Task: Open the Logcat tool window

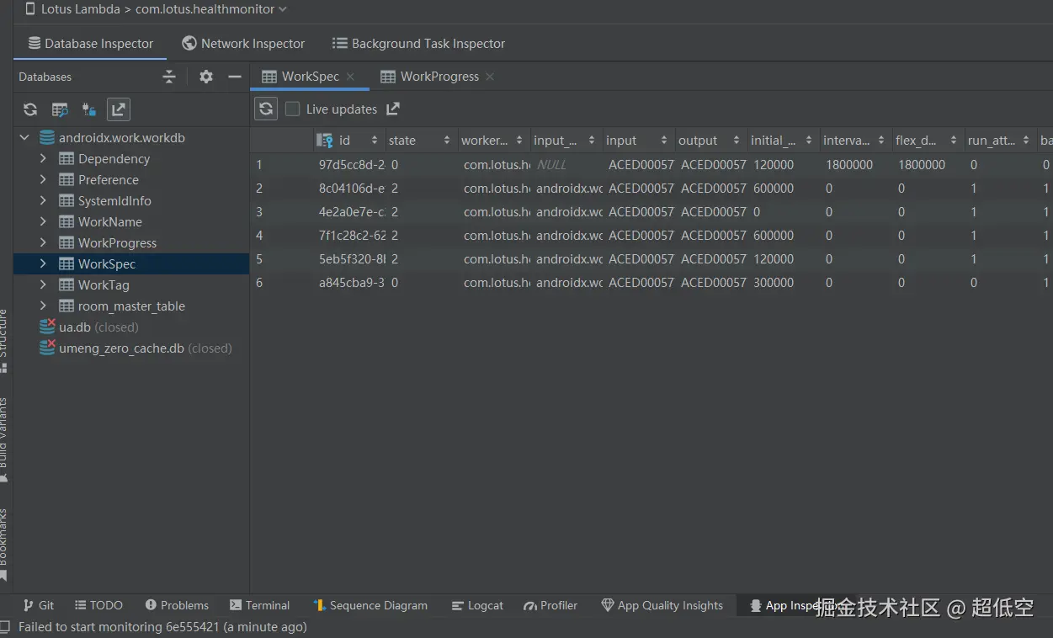Action: point(477,605)
